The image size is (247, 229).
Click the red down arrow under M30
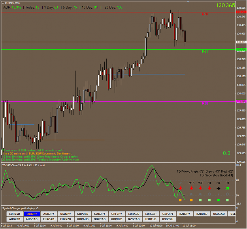(x=200, y=188)
